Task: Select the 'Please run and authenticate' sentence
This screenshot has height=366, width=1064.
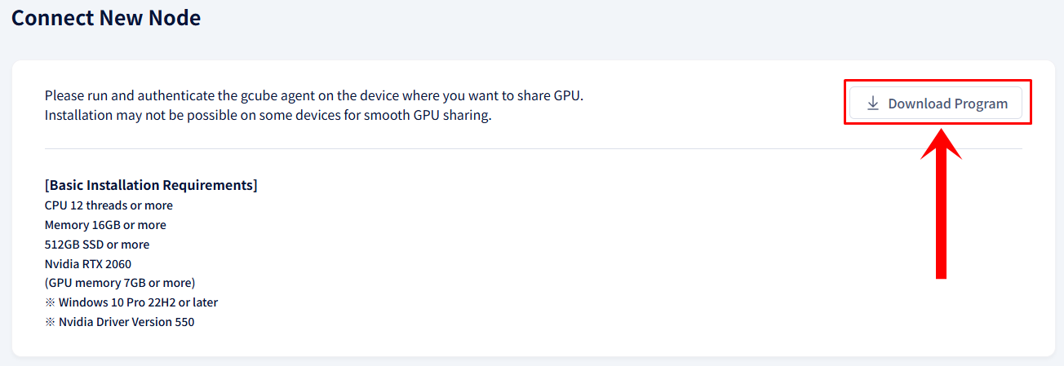Action: tap(314, 95)
